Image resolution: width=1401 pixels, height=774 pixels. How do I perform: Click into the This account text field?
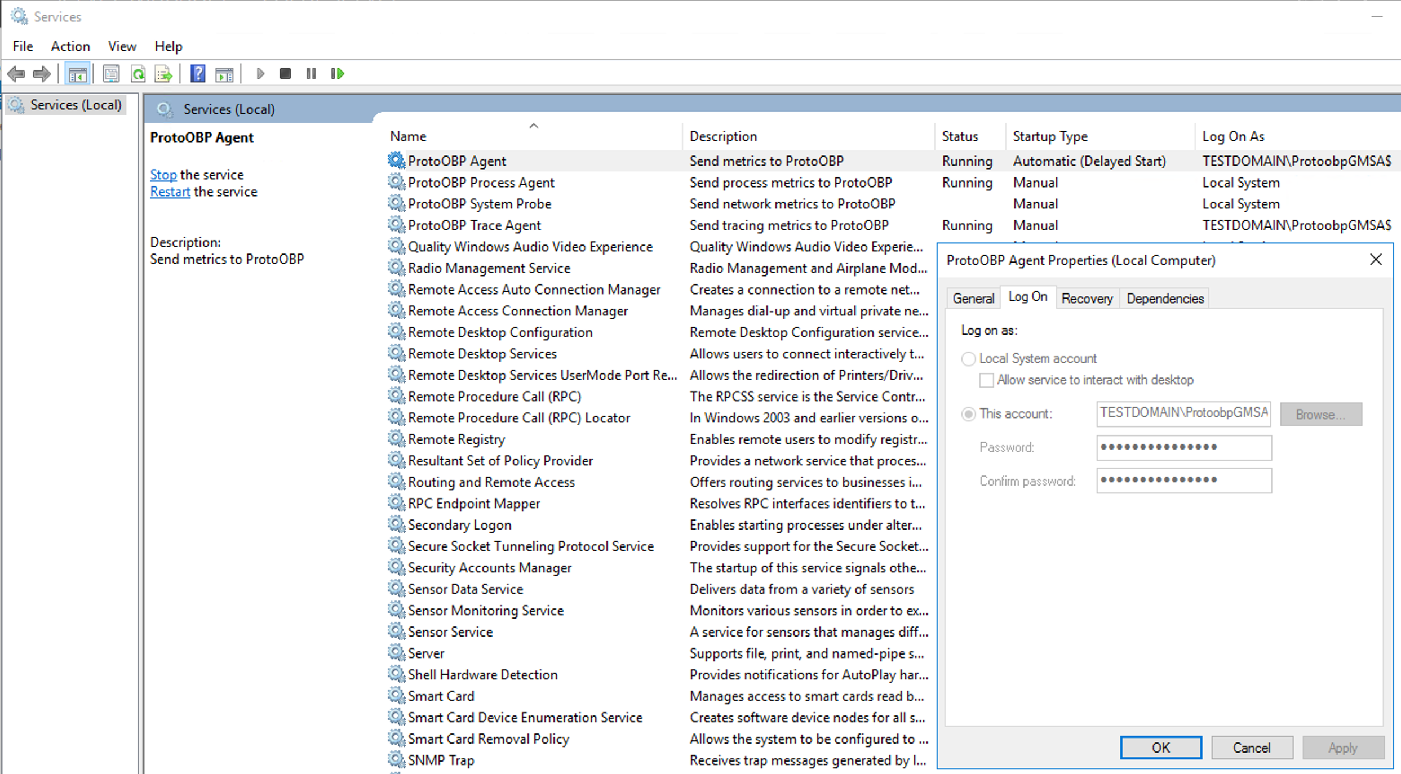(x=1184, y=413)
